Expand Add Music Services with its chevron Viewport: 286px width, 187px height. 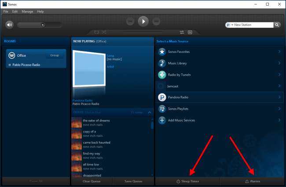[x=279, y=120]
